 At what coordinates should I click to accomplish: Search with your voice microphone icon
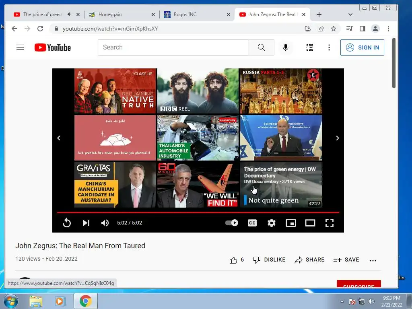286,47
